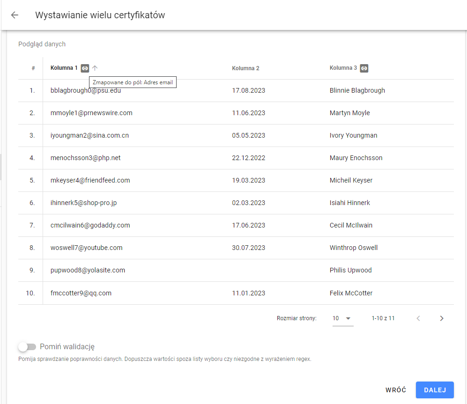Click the mapping link icon next to Kolumna 3
The height and width of the screenshot is (404, 467).
[364, 68]
